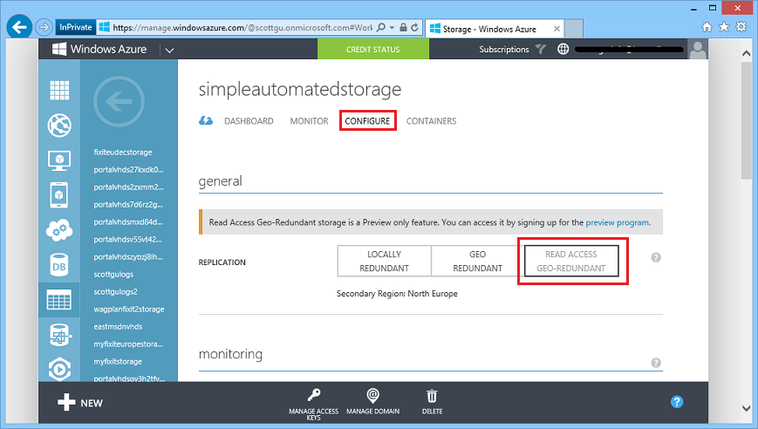Follow the preview program link
This screenshot has width=758, height=429.
(617, 222)
